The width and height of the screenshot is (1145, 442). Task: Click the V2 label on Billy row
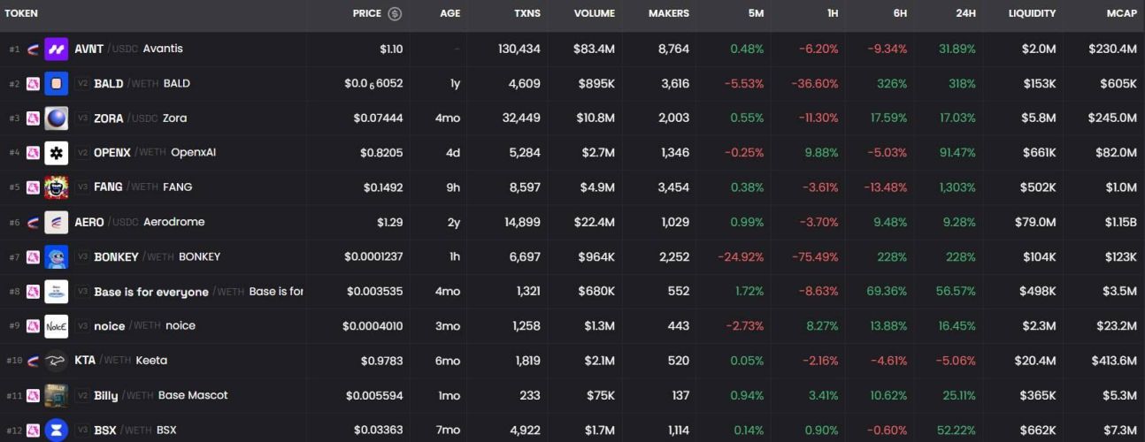(x=82, y=396)
